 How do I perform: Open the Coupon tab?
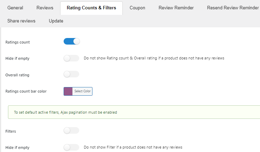[x=137, y=8]
